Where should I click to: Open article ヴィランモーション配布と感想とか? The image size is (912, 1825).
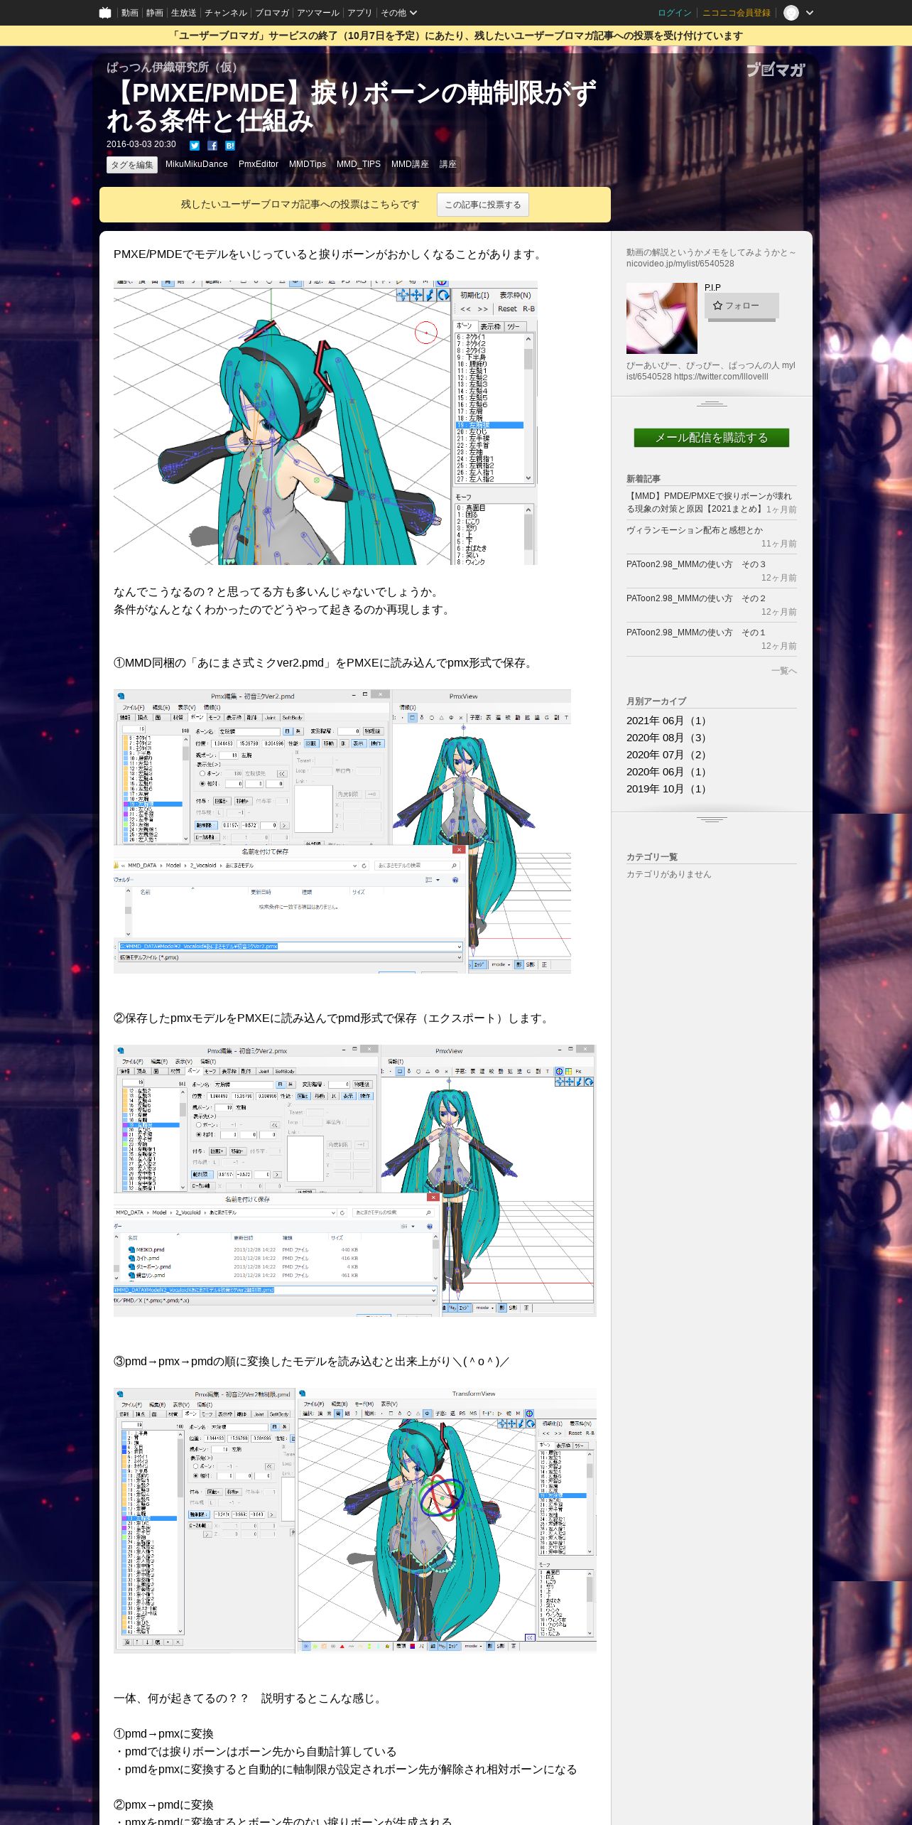click(695, 530)
